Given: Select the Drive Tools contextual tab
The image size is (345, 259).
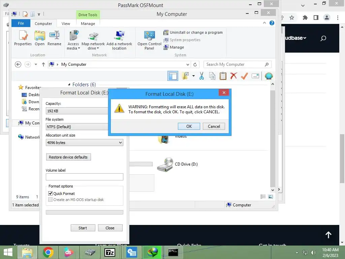Looking at the screenshot, I should pyautogui.click(x=88, y=15).
